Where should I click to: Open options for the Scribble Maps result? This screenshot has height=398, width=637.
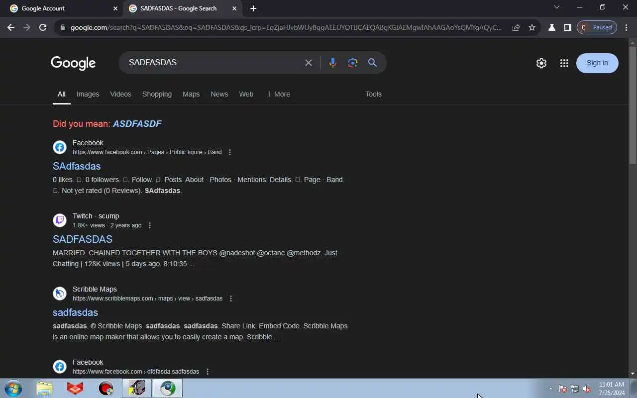coord(231,298)
